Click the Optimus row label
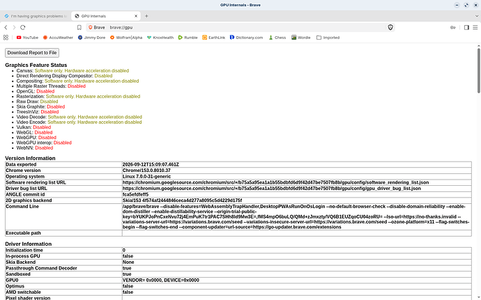This screenshot has width=481, height=300. click(x=15, y=286)
